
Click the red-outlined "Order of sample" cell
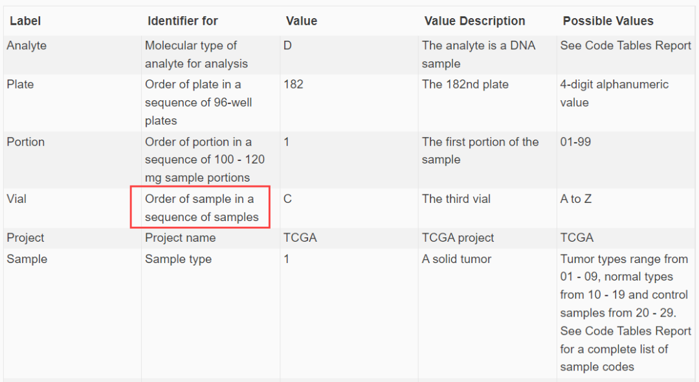point(201,208)
